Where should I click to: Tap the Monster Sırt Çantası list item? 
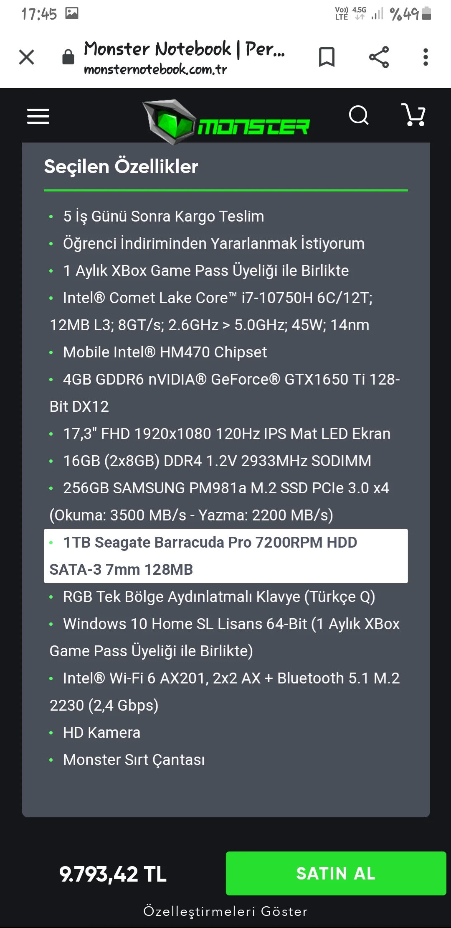134,760
